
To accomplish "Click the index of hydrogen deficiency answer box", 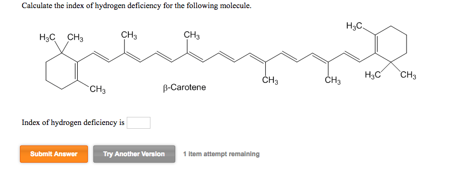I will point(139,123).
